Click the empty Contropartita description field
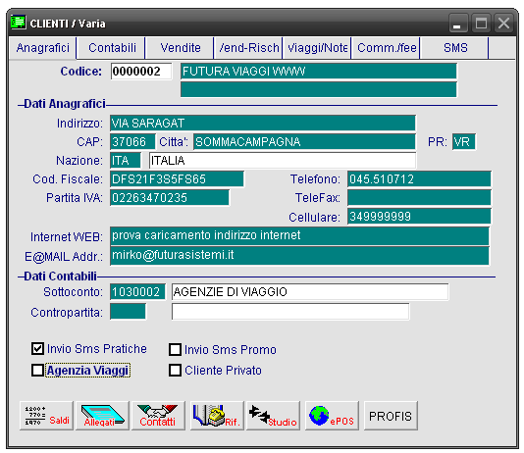Screen dimensions: 524x453 (x=290, y=312)
